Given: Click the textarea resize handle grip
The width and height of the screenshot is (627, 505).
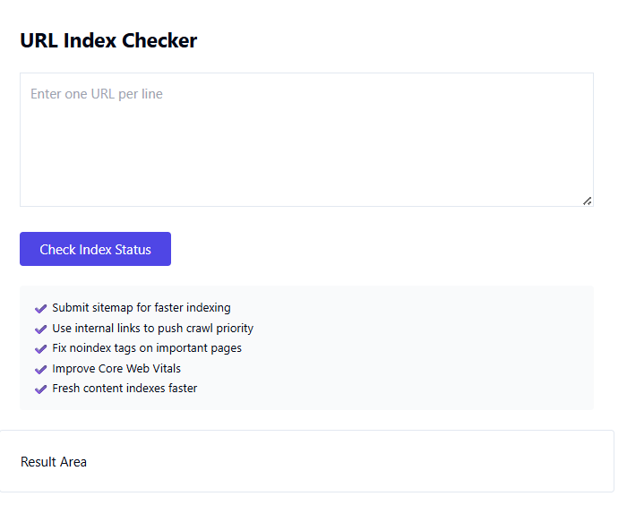Looking at the screenshot, I should pos(588,201).
